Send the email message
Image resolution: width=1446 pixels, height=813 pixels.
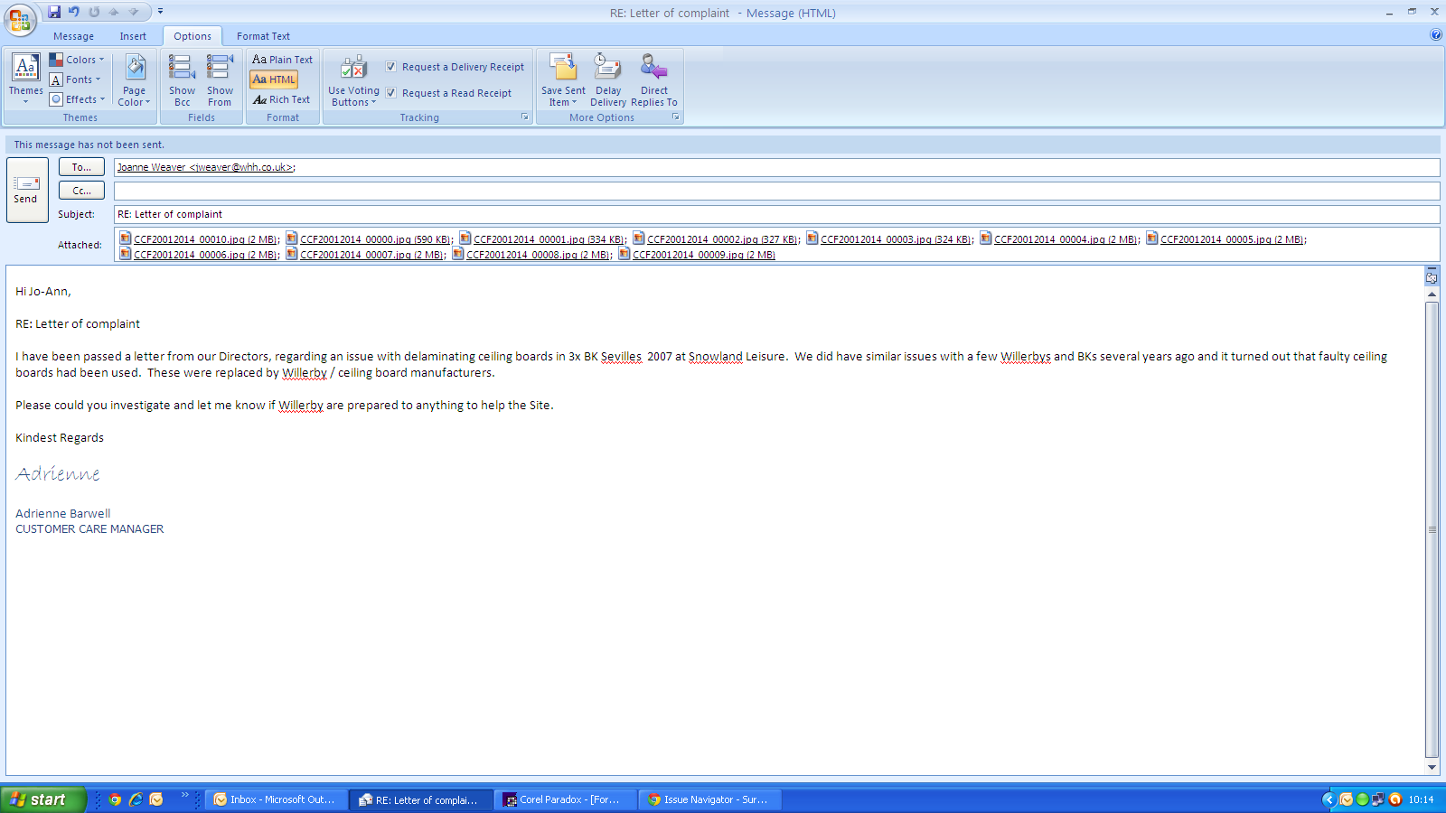pos(27,190)
